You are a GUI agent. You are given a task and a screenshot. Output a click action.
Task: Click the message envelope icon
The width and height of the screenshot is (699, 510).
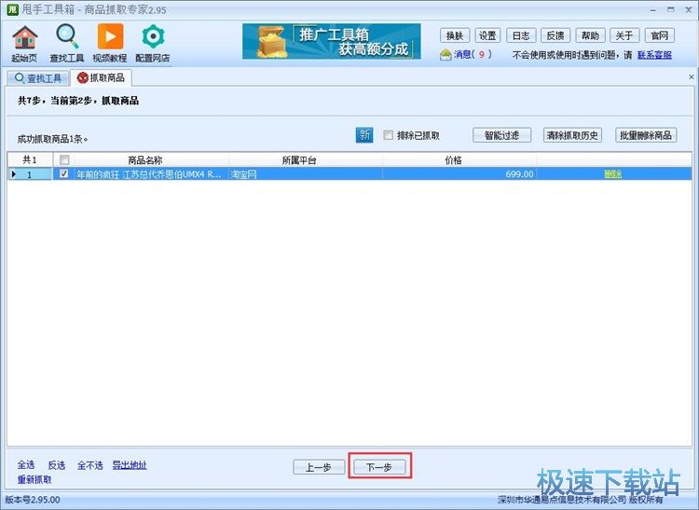(445, 55)
